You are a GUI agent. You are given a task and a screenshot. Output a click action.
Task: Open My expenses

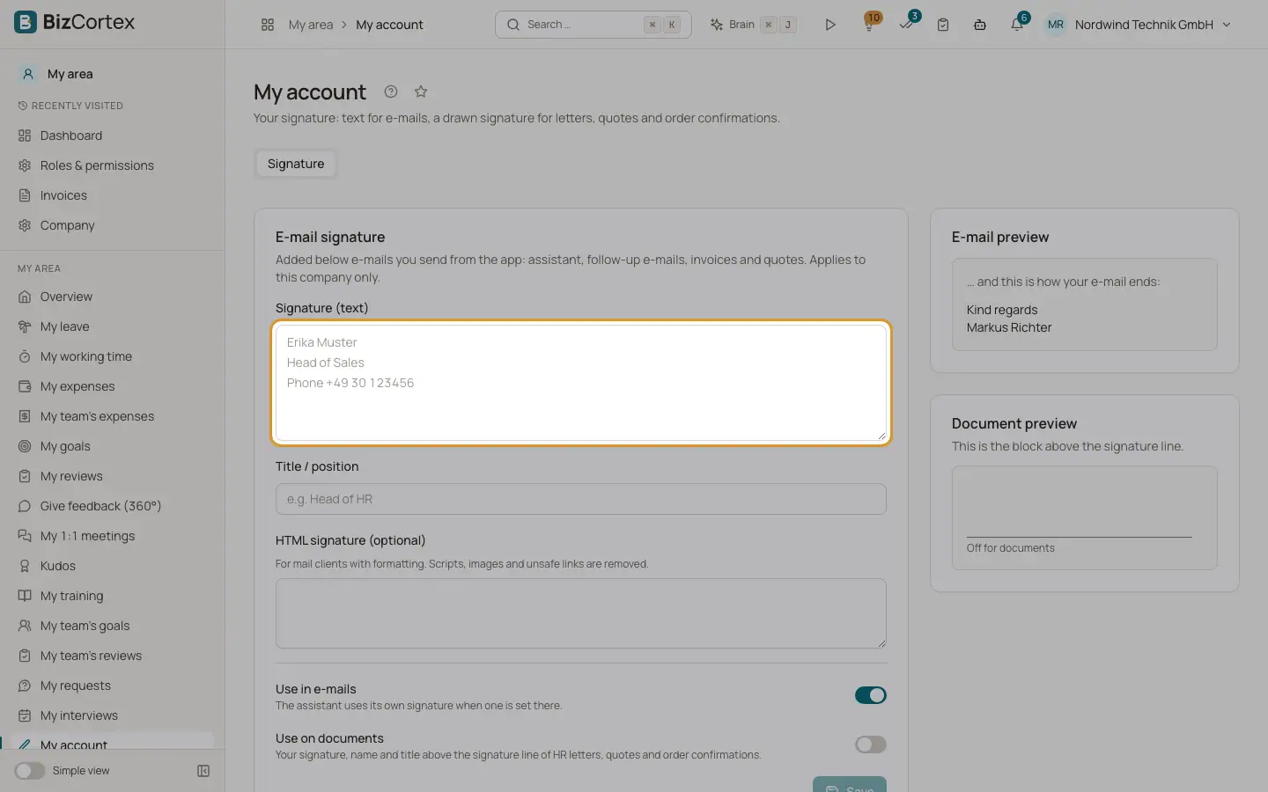click(x=113, y=386)
